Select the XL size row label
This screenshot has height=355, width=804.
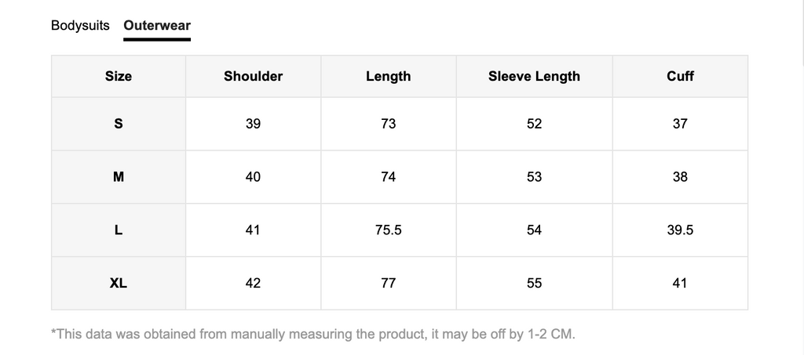click(119, 284)
